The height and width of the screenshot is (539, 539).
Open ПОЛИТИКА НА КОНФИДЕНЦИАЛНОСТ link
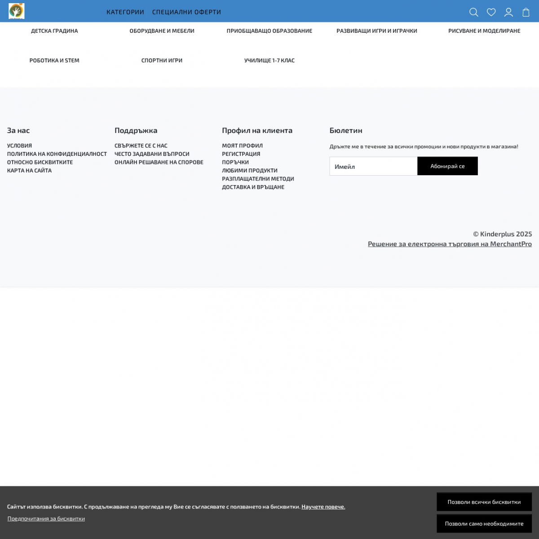click(x=57, y=154)
